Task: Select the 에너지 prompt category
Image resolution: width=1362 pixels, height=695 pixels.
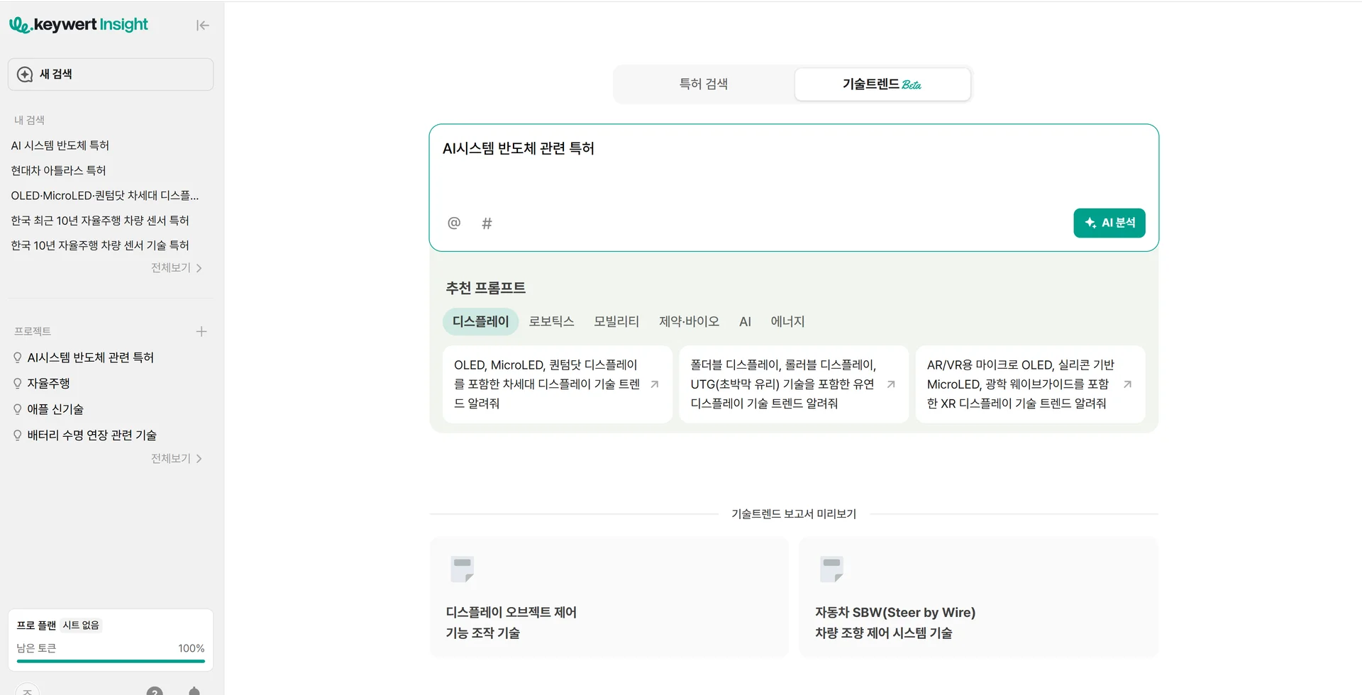Action: (787, 321)
